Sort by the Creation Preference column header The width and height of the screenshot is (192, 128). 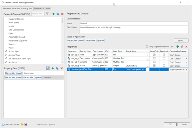[x=178, y=51]
